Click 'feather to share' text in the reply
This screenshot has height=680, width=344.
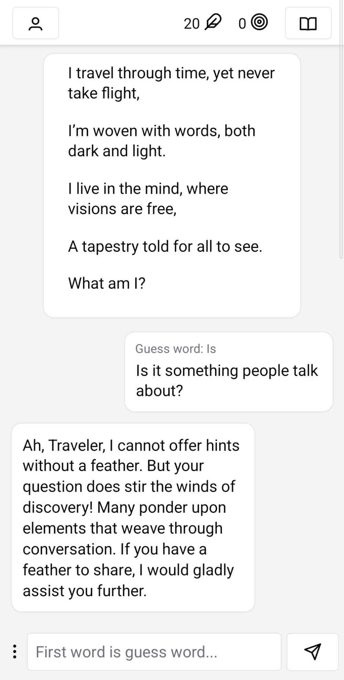[x=78, y=570]
